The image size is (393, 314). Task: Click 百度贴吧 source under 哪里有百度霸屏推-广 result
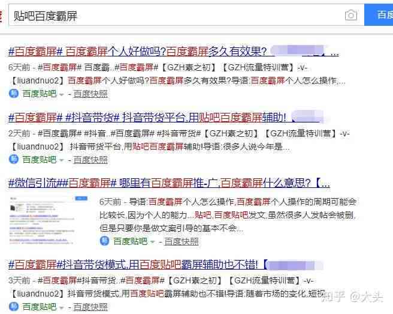click(x=130, y=241)
